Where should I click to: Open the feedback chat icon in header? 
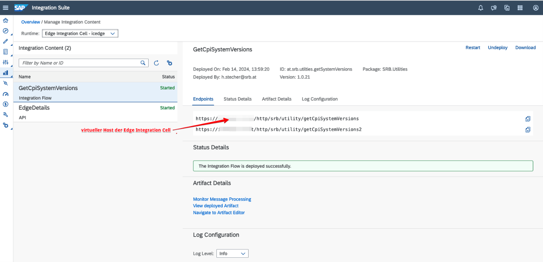click(494, 8)
